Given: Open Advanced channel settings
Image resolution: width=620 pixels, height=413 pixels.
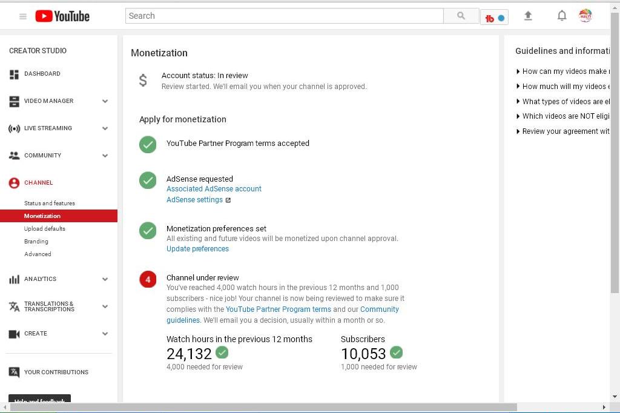Looking at the screenshot, I should tap(38, 254).
